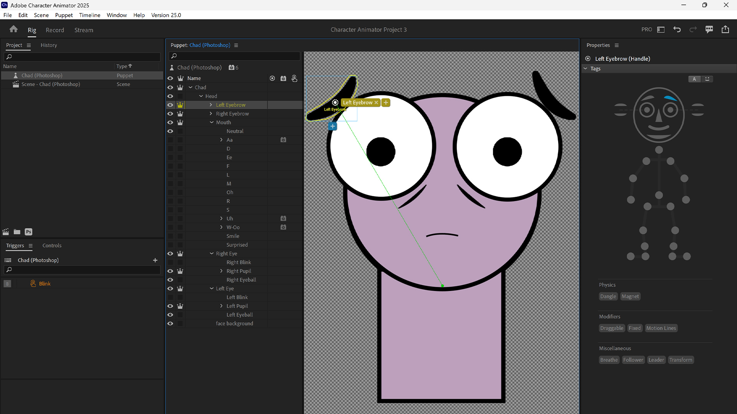The image size is (737, 414).
Task: Open the File menu
Action: 8,15
